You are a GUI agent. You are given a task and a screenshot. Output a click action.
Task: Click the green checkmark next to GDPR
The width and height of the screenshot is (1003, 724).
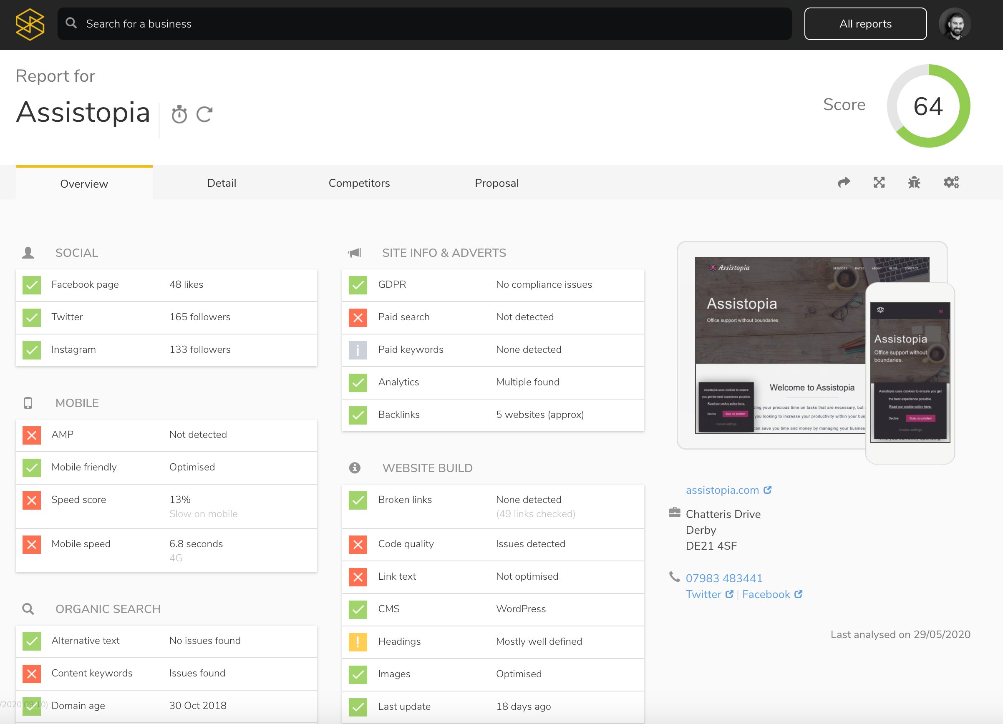[358, 285]
